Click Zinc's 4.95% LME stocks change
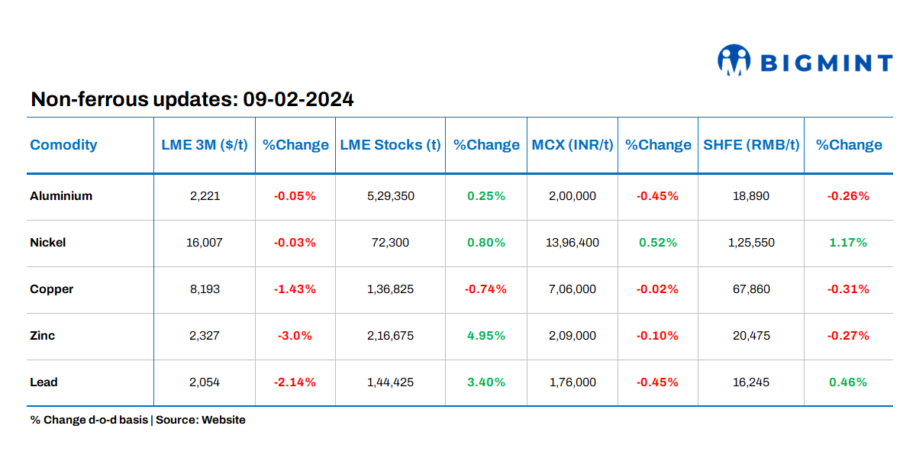 click(486, 336)
